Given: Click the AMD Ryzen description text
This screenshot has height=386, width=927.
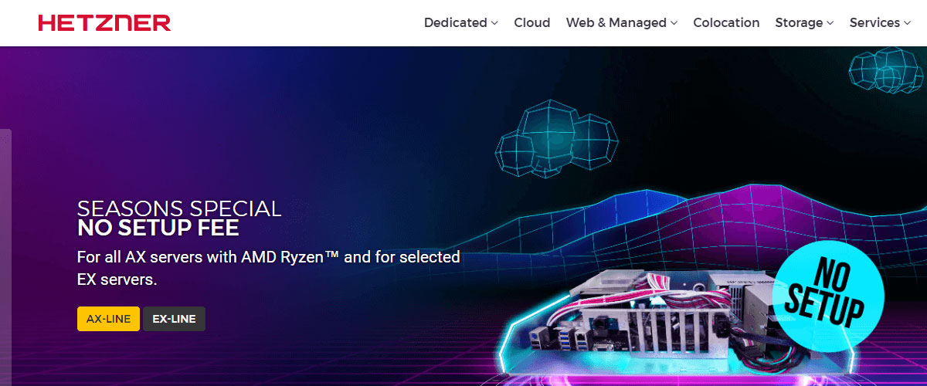Looking at the screenshot, I should 269,268.
